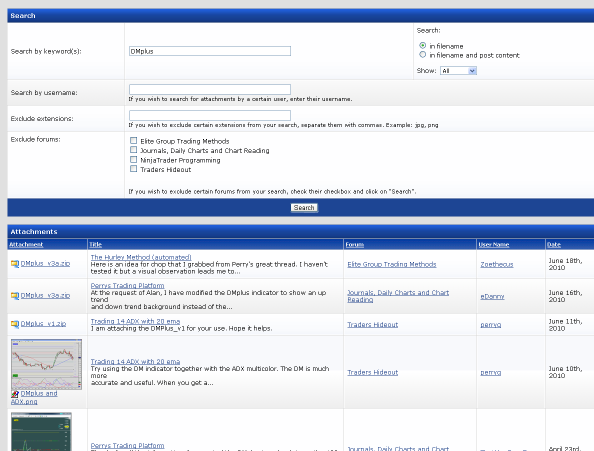Focus the Exclude extensions field
The image size is (594, 451).
pyautogui.click(x=210, y=115)
